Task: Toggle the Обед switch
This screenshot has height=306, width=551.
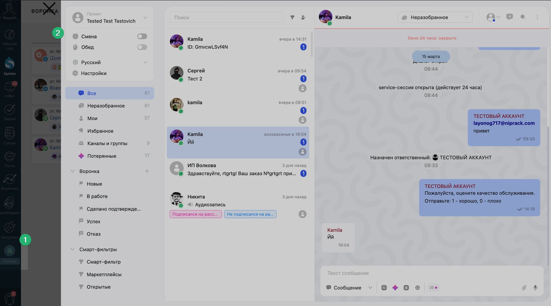Action: [142, 47]
